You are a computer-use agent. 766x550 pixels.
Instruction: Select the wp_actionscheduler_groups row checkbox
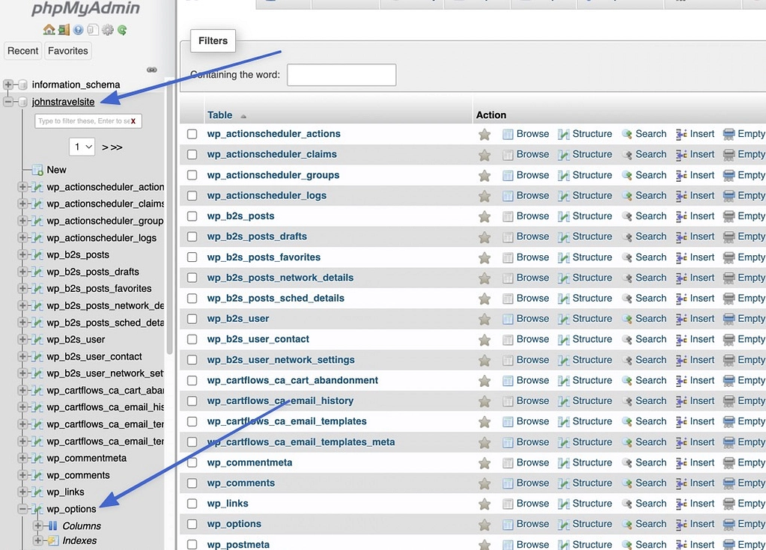pos(192,174)
